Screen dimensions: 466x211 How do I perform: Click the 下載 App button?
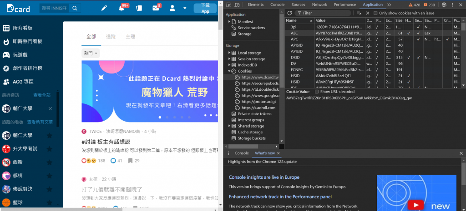point(205,8)
